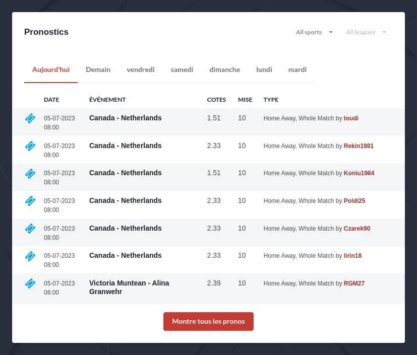
Task: Click the ÉVÉNEMENT column header
Action: coord(107,100)
